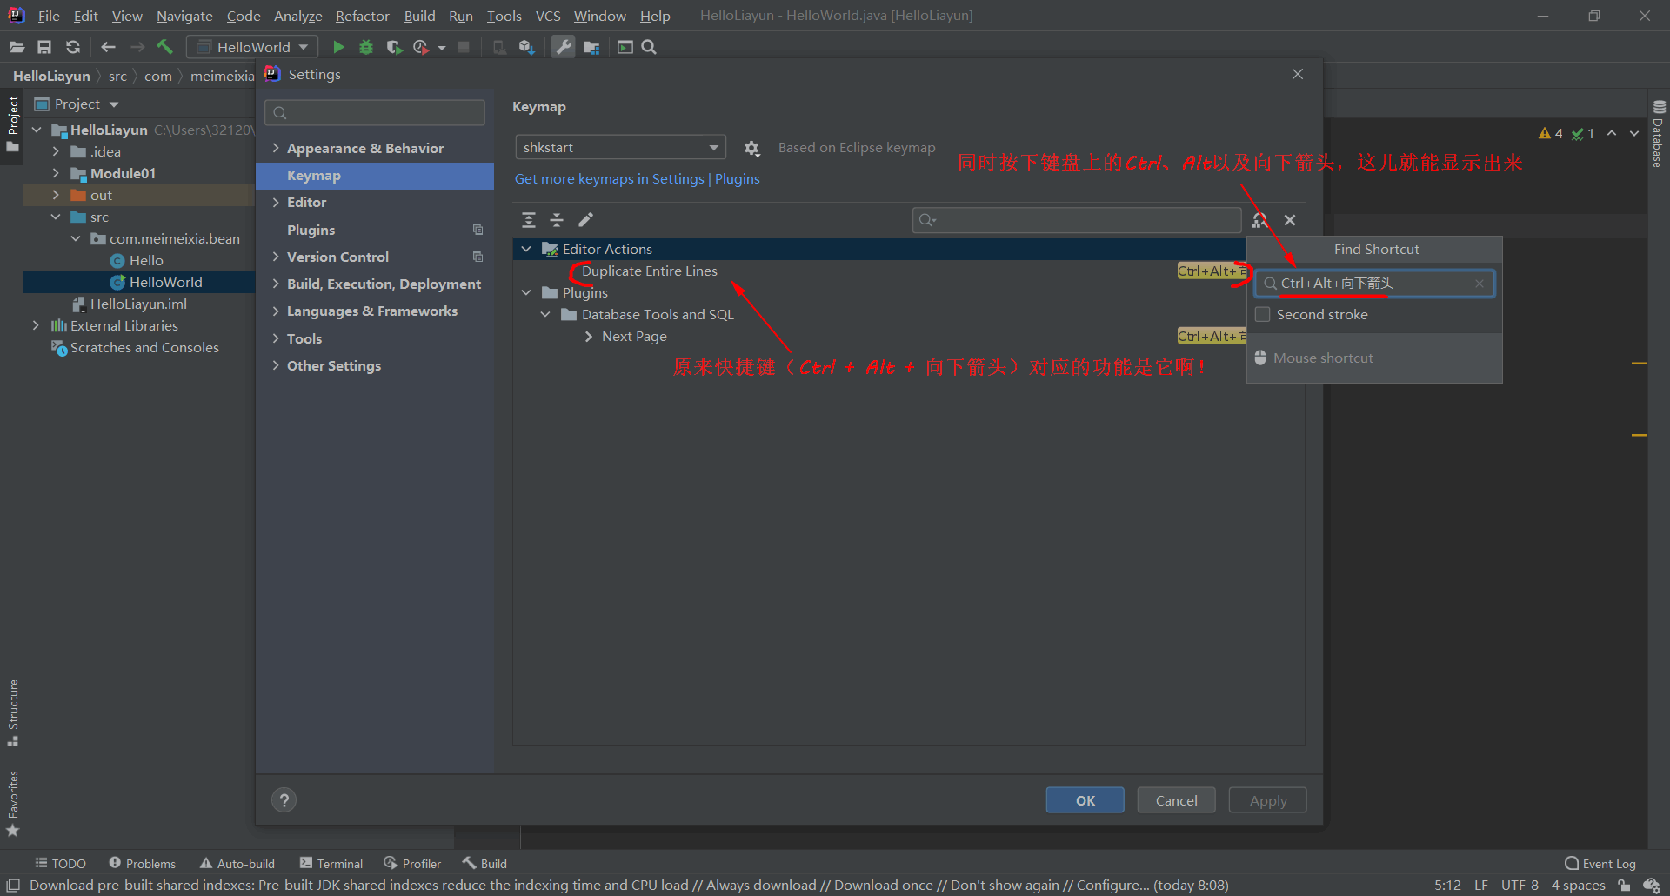This screenshot has height=896, width=1670.
Task: Expand Appearance & Behavior settings section
Action: coord(276,148)
